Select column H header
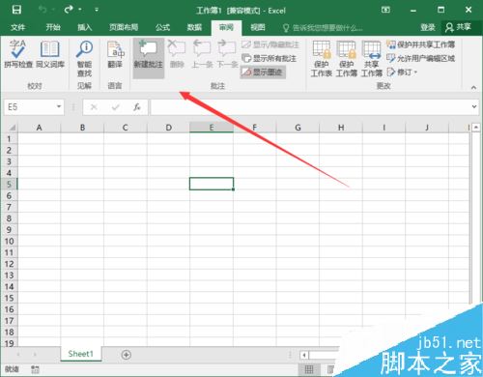 coord(341,128)
